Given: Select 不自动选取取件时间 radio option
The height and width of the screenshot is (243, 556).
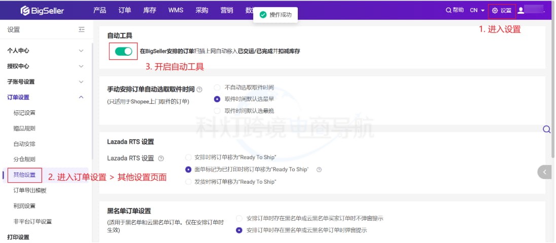Looking at the screenshot, I should tap(217, 88).
